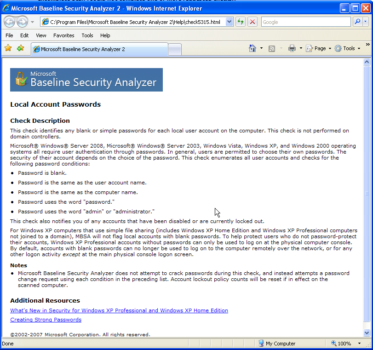Image resolution: width=373 pixels, height=350 pixels.
Task: Click the vertical scrollbar up arrow
Action: click(367, 62)
